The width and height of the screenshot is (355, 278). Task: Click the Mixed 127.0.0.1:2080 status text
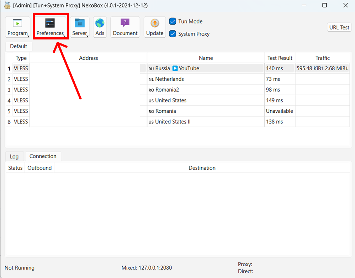147,268
